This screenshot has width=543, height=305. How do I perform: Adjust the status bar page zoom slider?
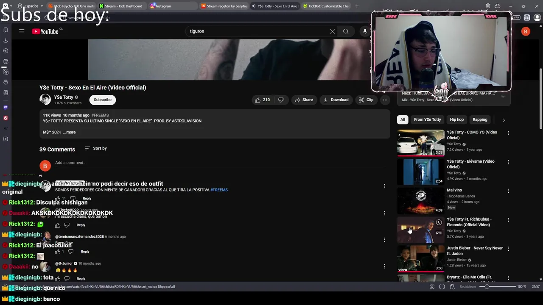point(497,287)
